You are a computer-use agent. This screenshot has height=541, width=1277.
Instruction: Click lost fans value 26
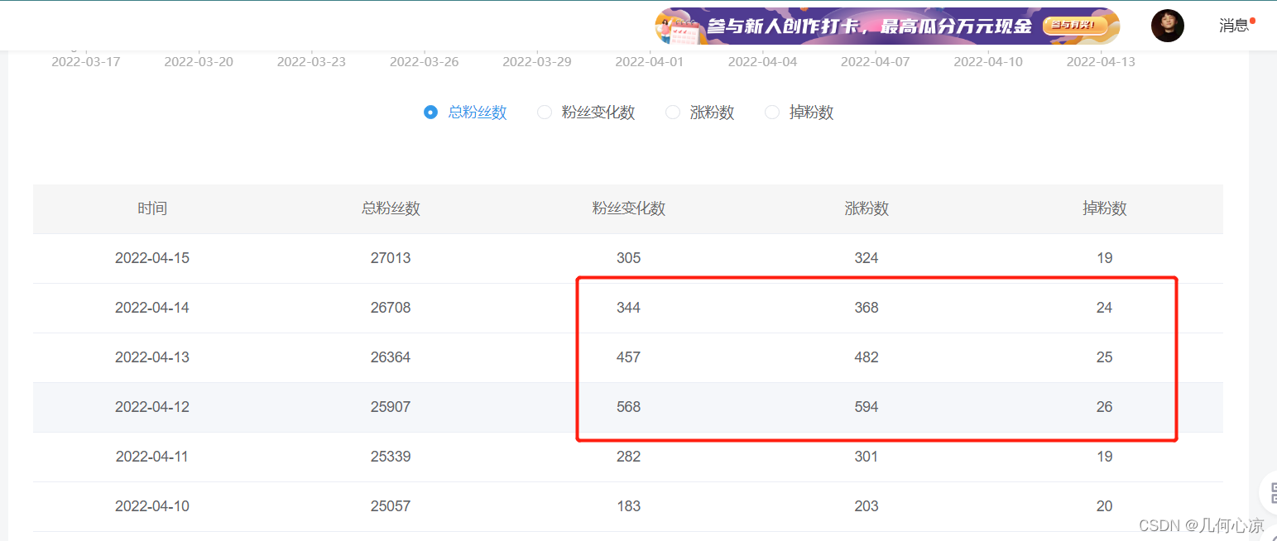coord(1105,407)
